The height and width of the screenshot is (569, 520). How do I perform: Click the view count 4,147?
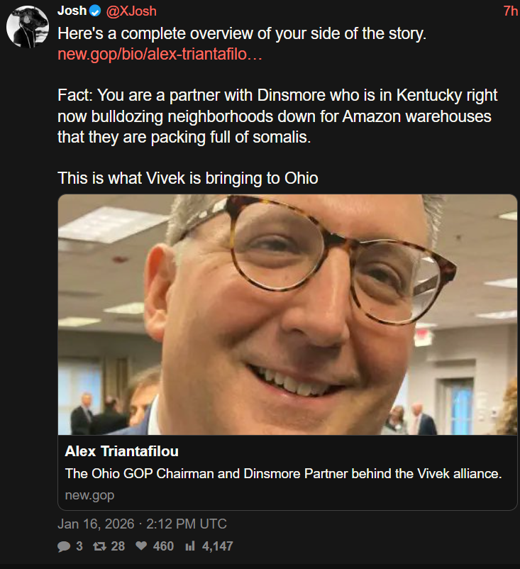pyautogui.click(x=217, y=546)
